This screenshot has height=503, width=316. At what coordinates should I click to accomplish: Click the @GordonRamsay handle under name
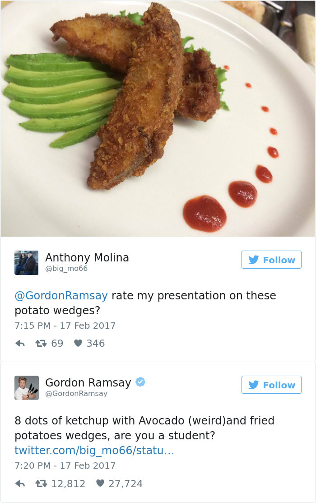click(76, 394)
